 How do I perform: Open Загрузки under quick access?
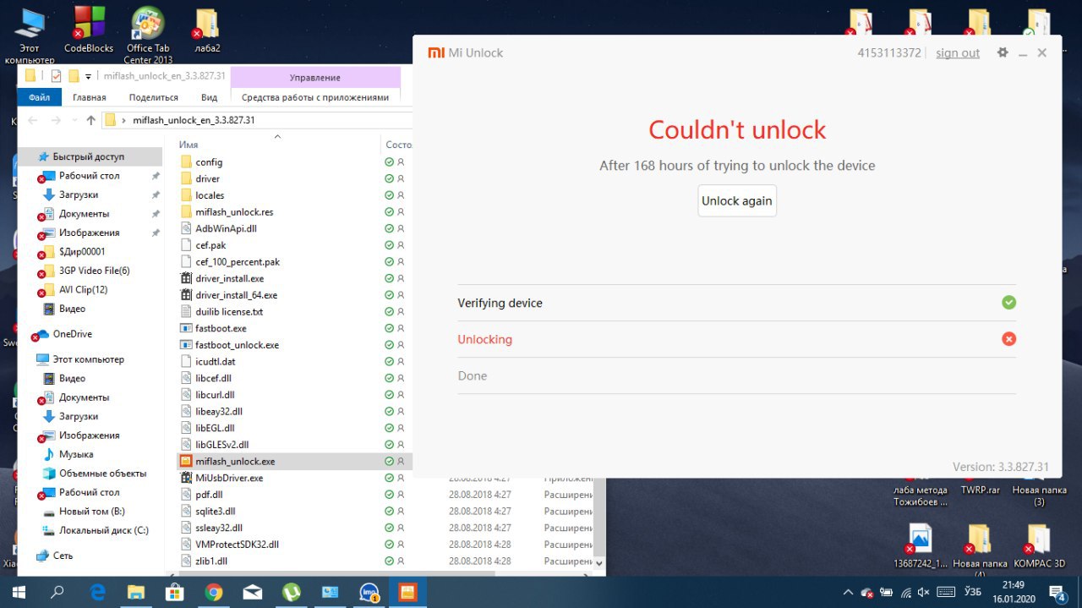79,194
